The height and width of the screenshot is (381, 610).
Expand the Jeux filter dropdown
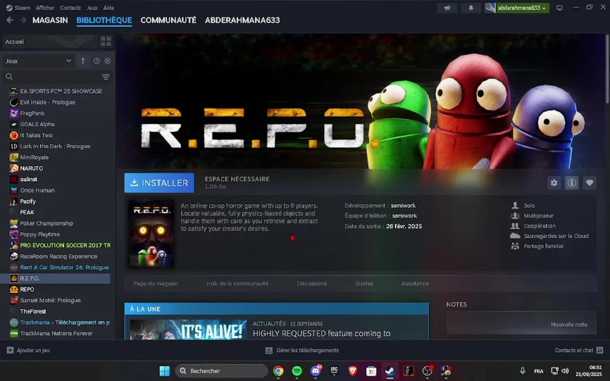click(x=38, y=61)
